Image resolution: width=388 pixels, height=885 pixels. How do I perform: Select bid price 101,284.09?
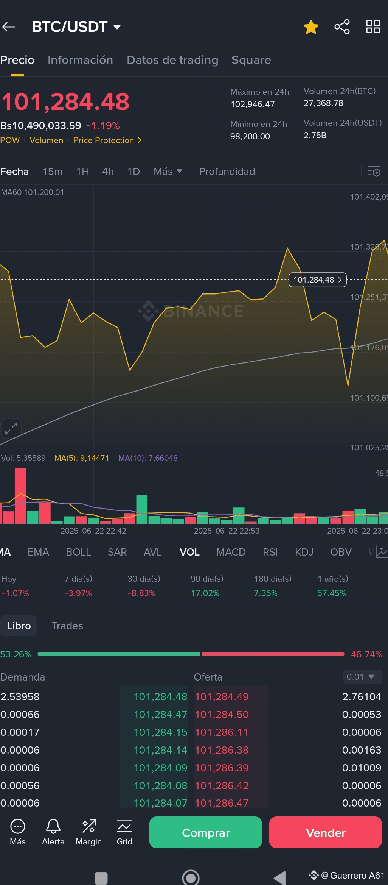coord(160,768)
